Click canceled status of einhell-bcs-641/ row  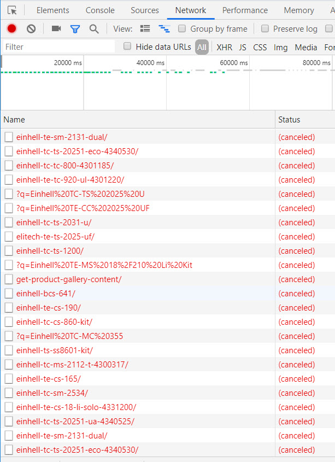[297, 294]
